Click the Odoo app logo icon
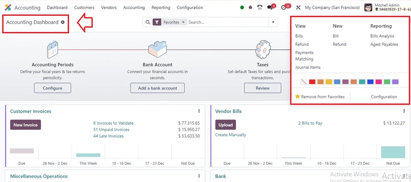 pos(8,7)
